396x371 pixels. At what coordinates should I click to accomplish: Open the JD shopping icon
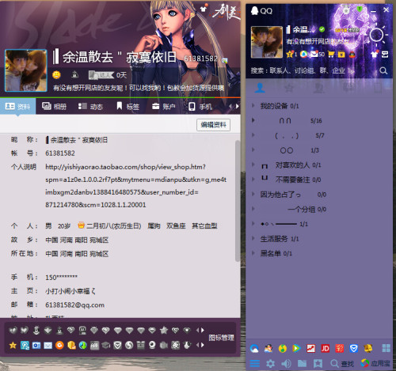[326, 349]
